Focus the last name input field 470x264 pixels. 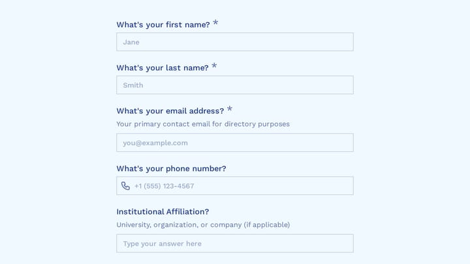[235, 85]
